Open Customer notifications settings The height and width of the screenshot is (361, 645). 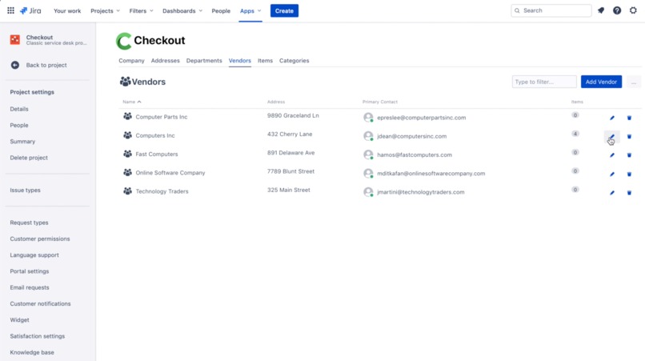(40, 304)
